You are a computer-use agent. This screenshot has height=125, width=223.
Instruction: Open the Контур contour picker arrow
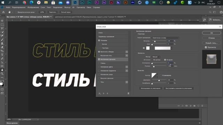(x=157, y=75)
